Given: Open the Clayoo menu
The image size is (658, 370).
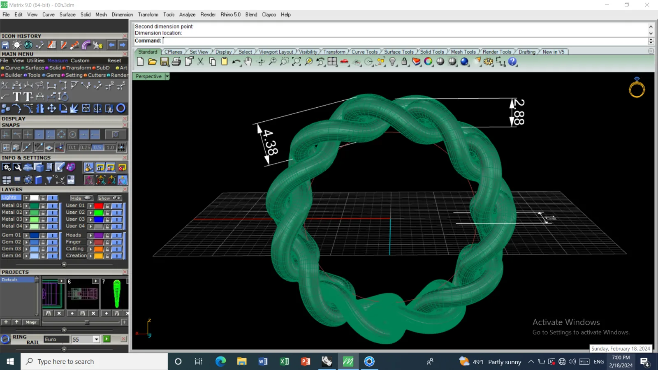Looking at the screenshot, I should click(x=269, y=14).
